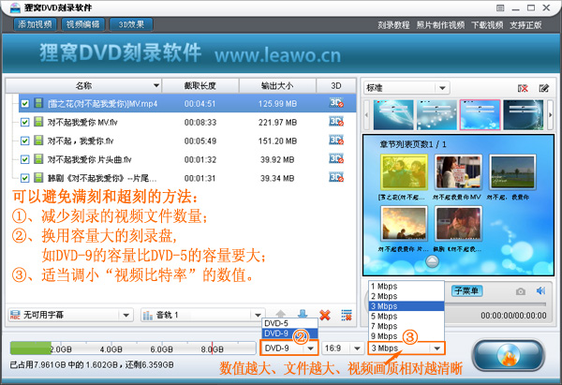Toggle checkbox for 对不起，我爱你.flv
This screenshot has height=385, width=562.
24,141
